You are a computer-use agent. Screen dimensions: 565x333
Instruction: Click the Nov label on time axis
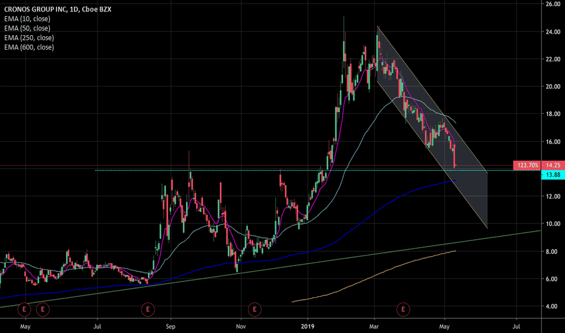click(241, 326)
